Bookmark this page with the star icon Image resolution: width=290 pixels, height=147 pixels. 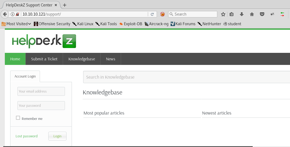click(x=223, y=14)
